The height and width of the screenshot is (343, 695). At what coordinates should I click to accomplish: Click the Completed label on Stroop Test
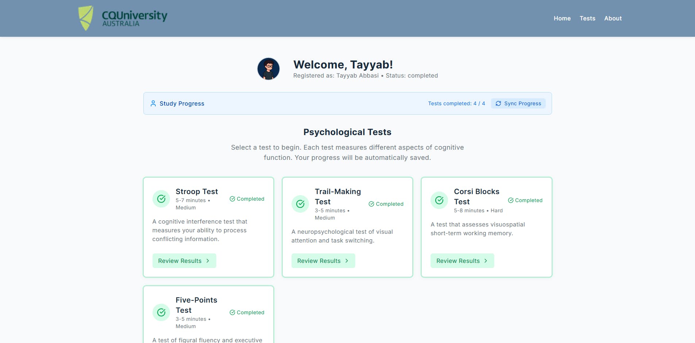tap(250, 199)
